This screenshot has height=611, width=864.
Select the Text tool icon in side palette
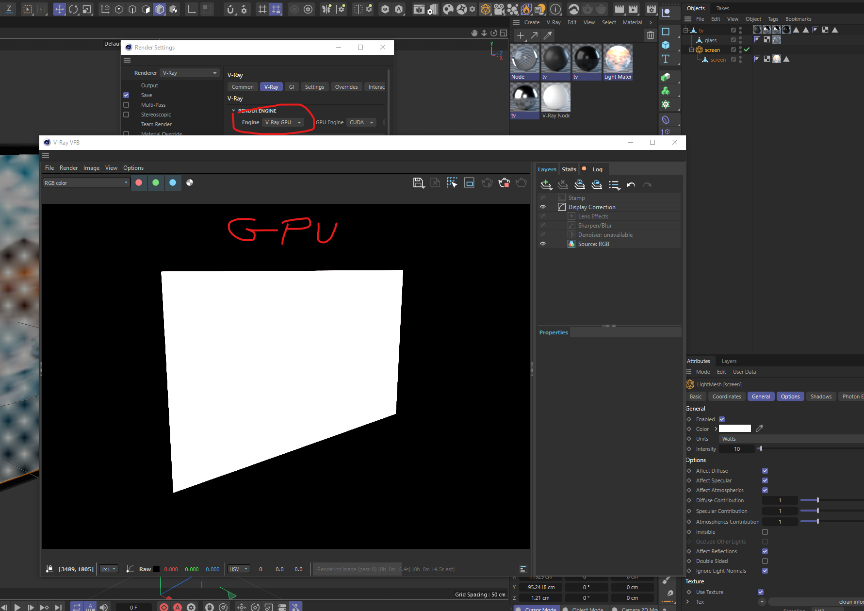tap(666, 59)
